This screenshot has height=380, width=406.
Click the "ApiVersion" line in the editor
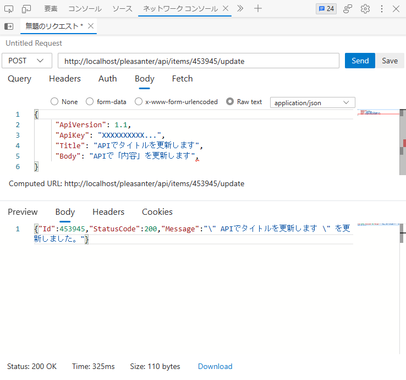point(93,125)
